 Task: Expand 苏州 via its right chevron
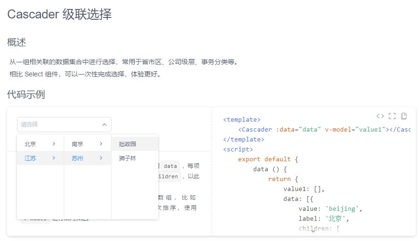[101, 158]
